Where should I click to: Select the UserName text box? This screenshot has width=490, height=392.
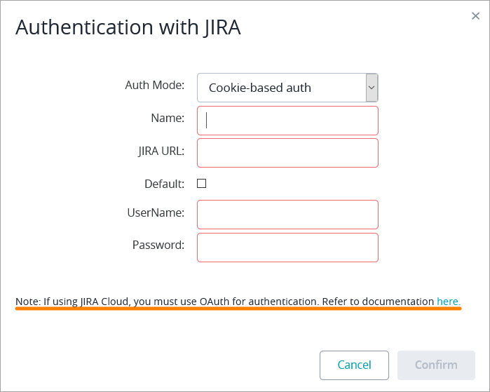287,215
